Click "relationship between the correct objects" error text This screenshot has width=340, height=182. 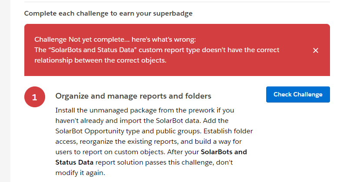100,60
